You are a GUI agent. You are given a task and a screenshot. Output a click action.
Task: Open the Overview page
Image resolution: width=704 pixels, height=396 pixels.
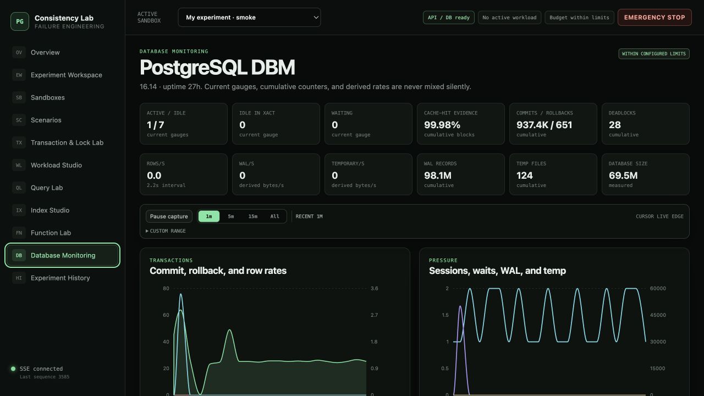(62, 52)
